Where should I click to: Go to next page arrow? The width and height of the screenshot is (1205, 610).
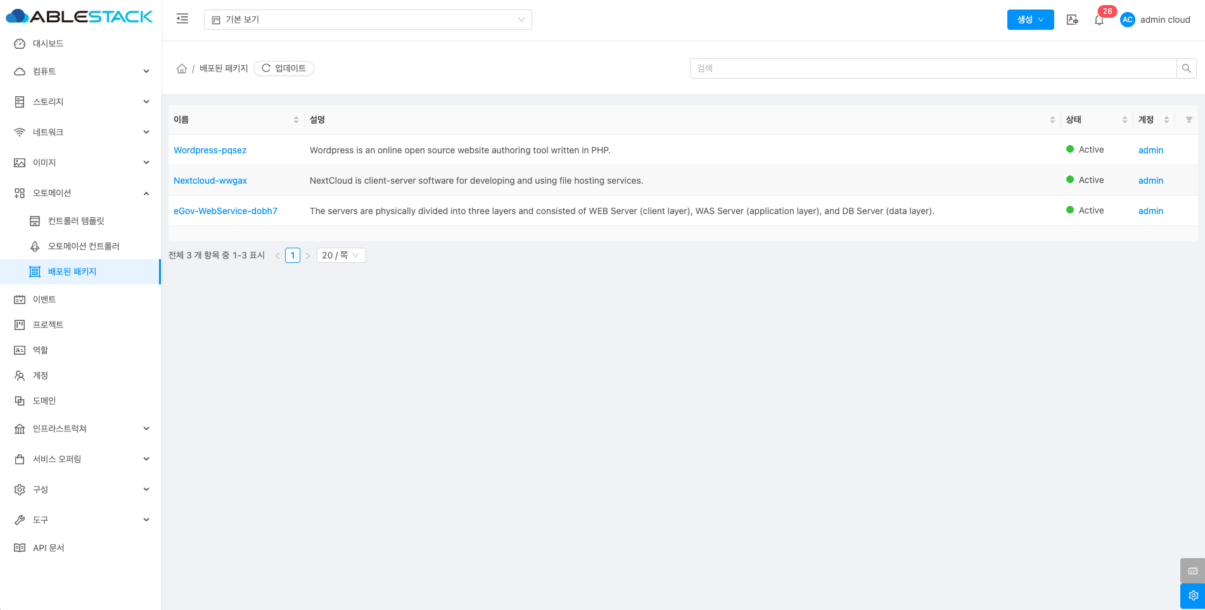[308, 255]
